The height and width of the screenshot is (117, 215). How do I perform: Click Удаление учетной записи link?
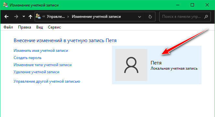tap(36, 72)
